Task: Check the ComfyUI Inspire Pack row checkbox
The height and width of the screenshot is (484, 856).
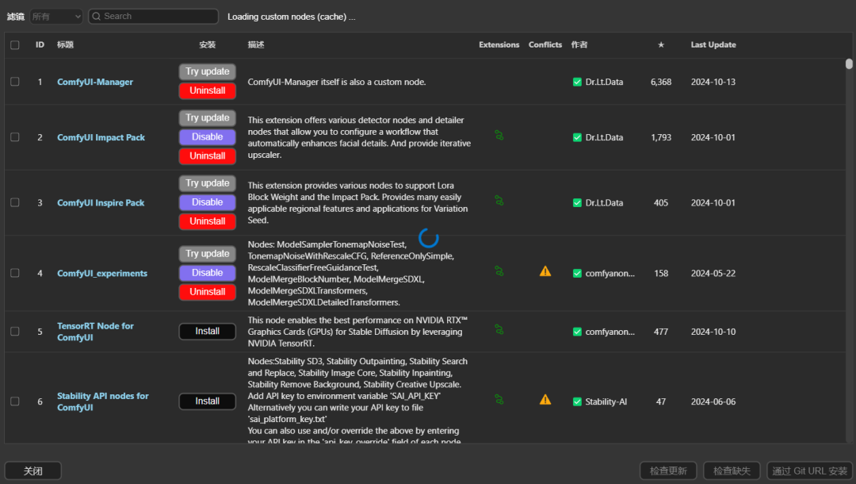Action: [15, 202]
